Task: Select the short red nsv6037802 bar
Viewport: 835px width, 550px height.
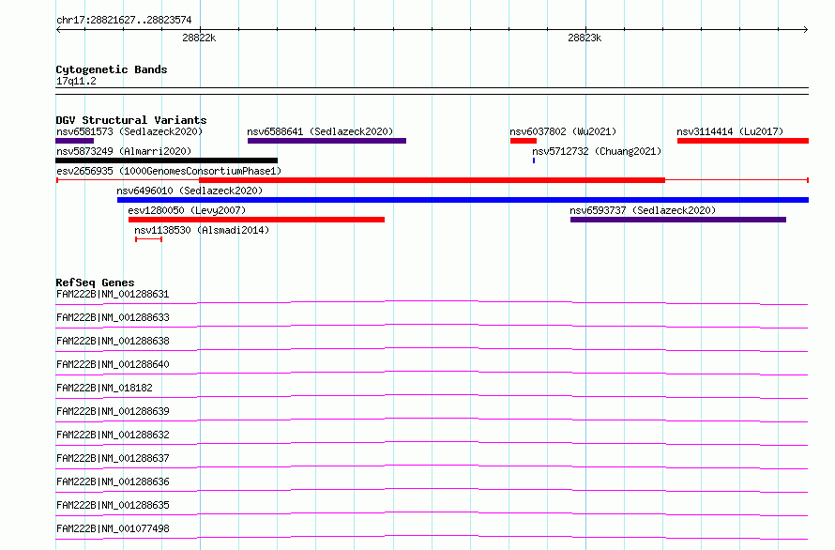Action: pyautogui.click(x=523, y=141)
